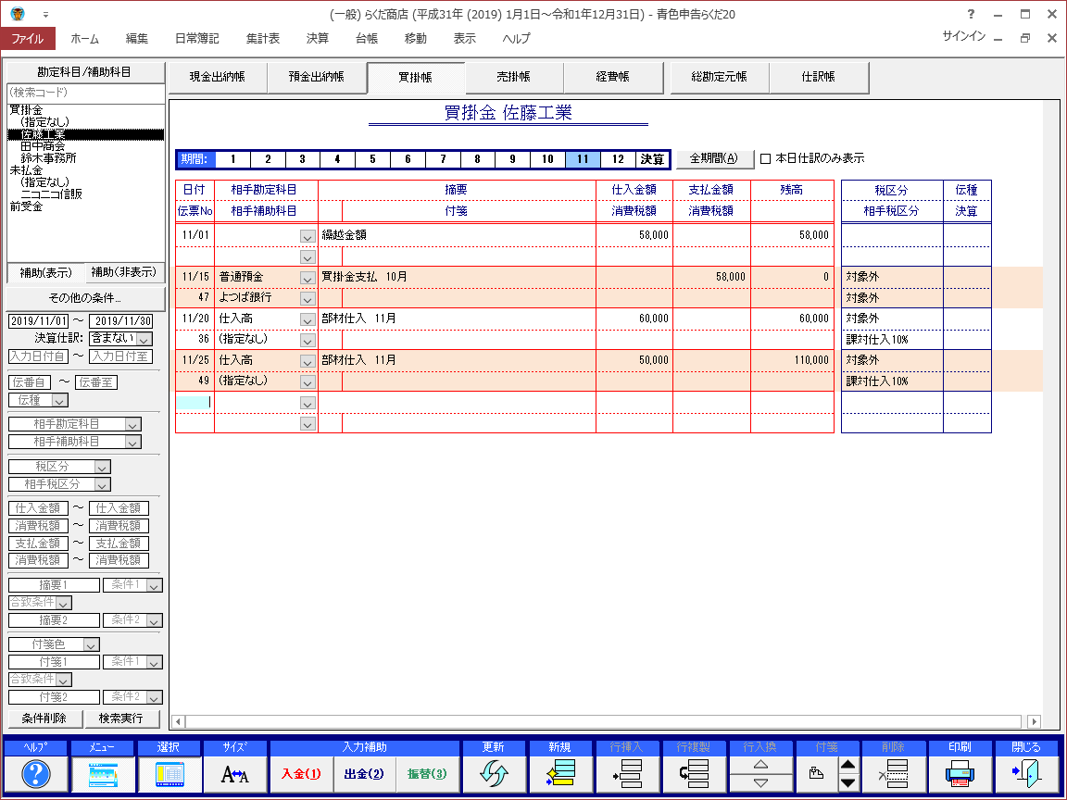
Task: Click the blue question mark Help icon
Action: click(36, 774)
